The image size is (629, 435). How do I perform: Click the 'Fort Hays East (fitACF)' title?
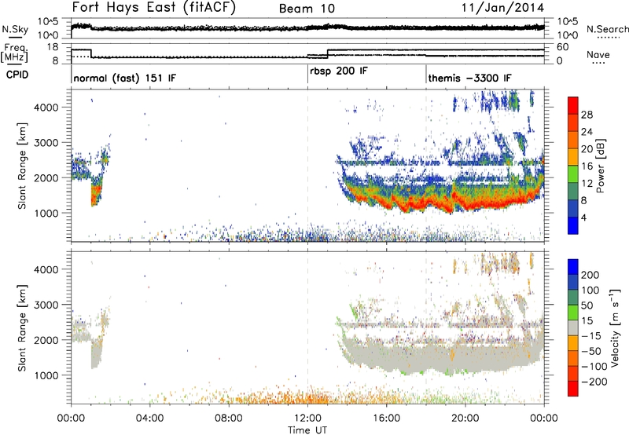click(153, 7)
